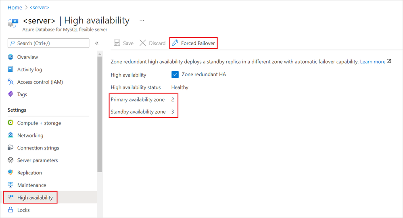Image resolution: width=403 pixels, height=218 pixels.
Task: Click the Compute + storage icon
Action: (11, 123)
